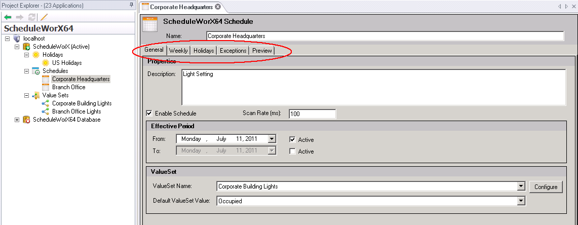The height and width of the screenshot is (225, 578).
Task: Select Branch Office schedule in tree
Action: [x=68, y=87]
